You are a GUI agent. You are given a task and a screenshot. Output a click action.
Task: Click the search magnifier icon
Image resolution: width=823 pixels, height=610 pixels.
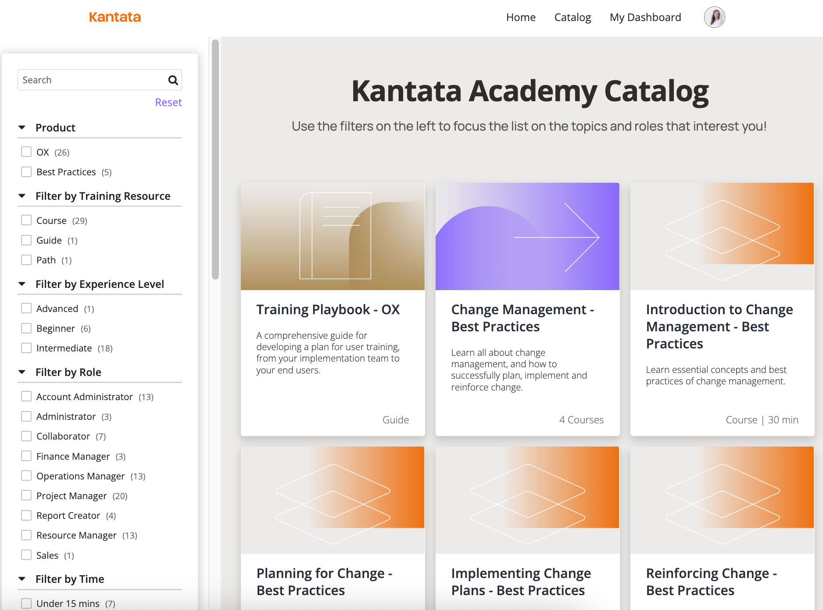tap(173, 80)
